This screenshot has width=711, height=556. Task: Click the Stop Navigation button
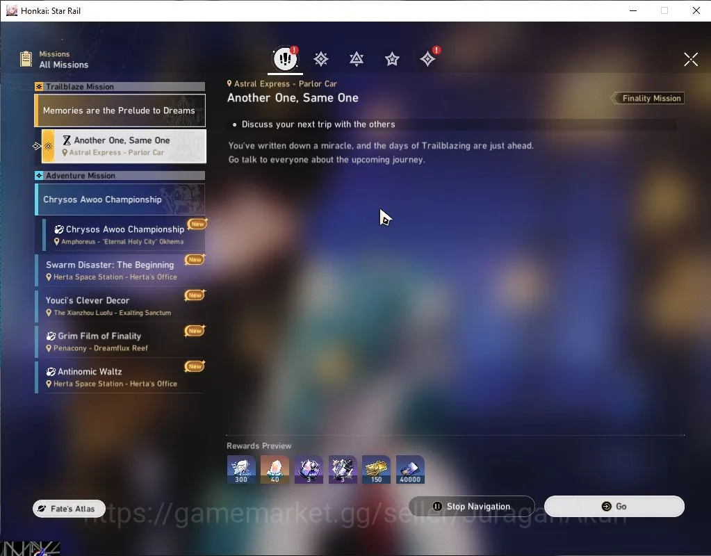pyautogui.click(x=472, y=506)
